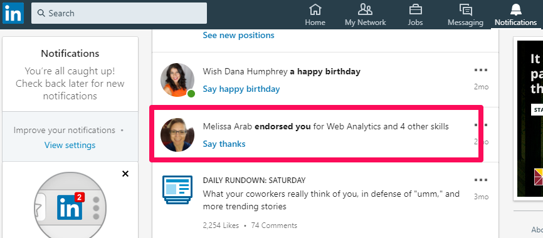
Task: Open the Daily Rundown news icon
Action: (177, 190)
